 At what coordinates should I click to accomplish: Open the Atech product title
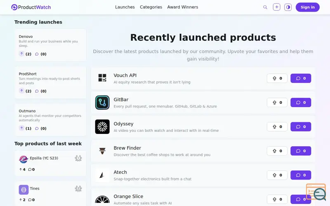120,172
